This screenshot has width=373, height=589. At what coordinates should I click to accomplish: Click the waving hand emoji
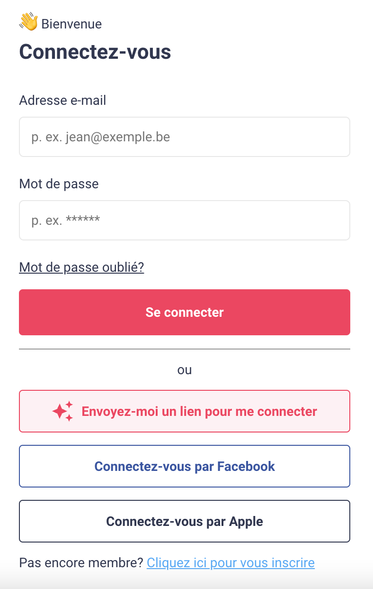pyautogui.click(x=28, y=22)
